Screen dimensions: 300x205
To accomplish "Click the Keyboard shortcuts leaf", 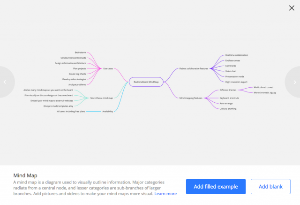I will tap(229, 98).
